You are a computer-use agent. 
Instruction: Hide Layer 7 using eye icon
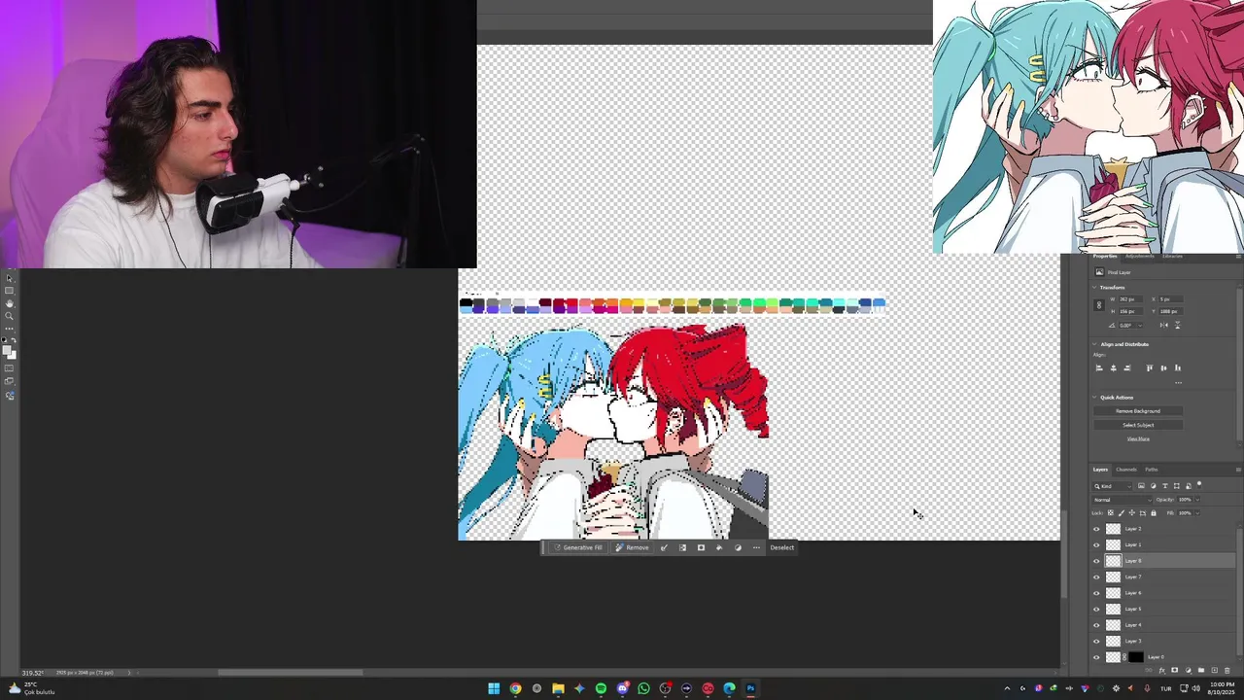point(1096,577)
